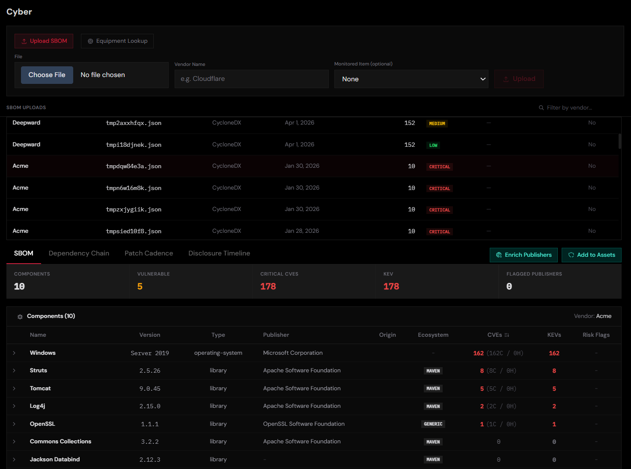The width and height of the screenshot is (631, 469).
Task: Select the Disclosure Timeline tab
Action: (219, 253)
